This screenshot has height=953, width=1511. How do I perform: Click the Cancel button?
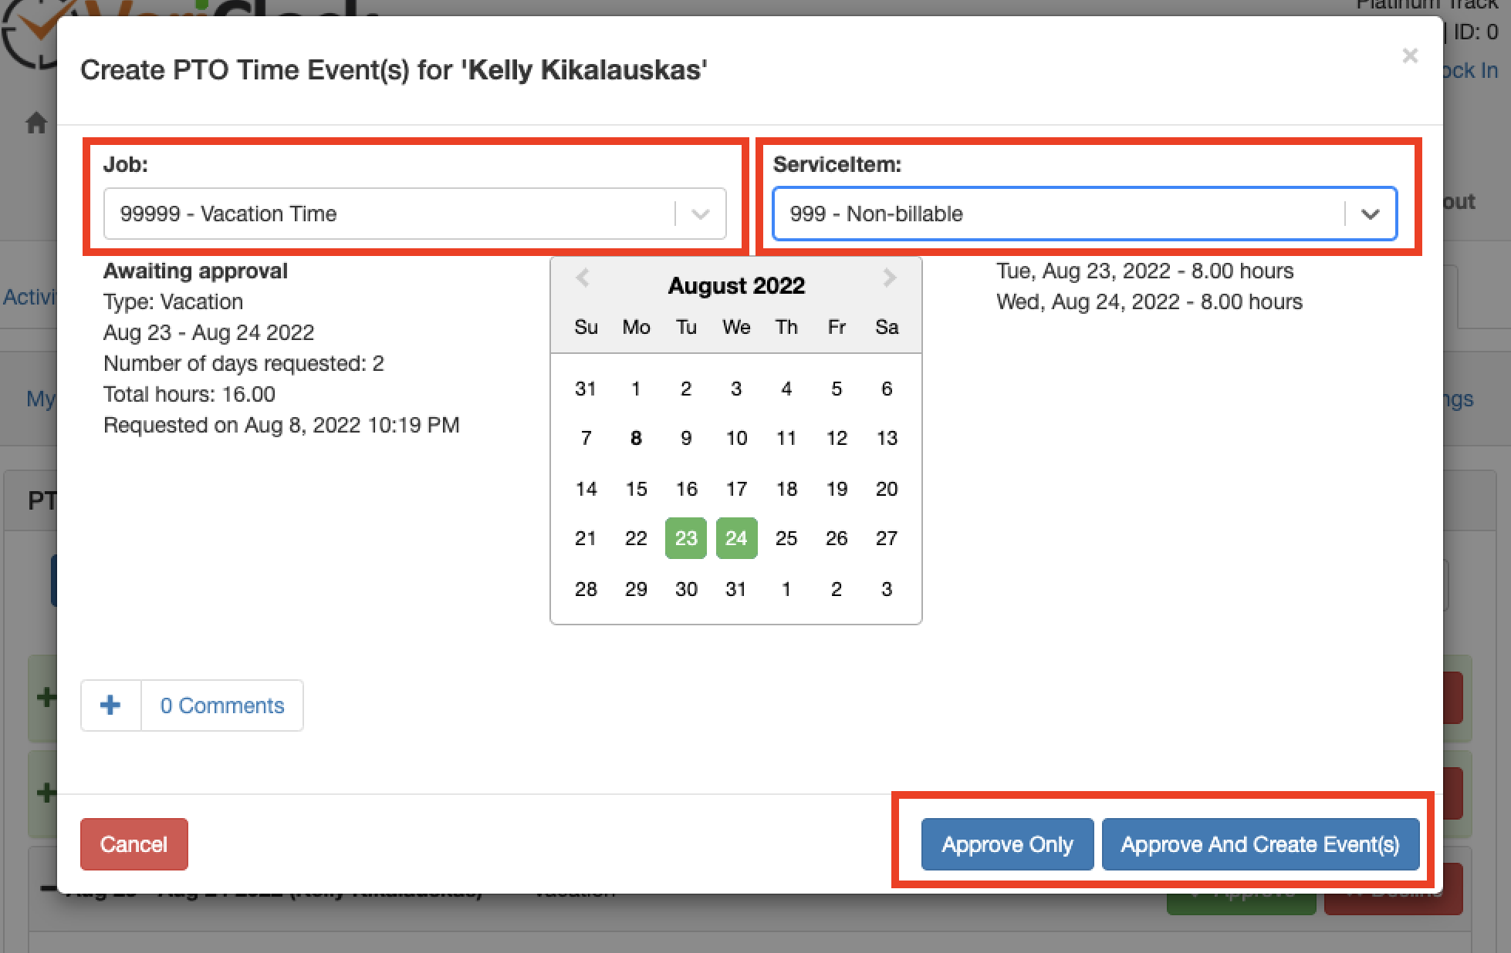tap(134, 844)
